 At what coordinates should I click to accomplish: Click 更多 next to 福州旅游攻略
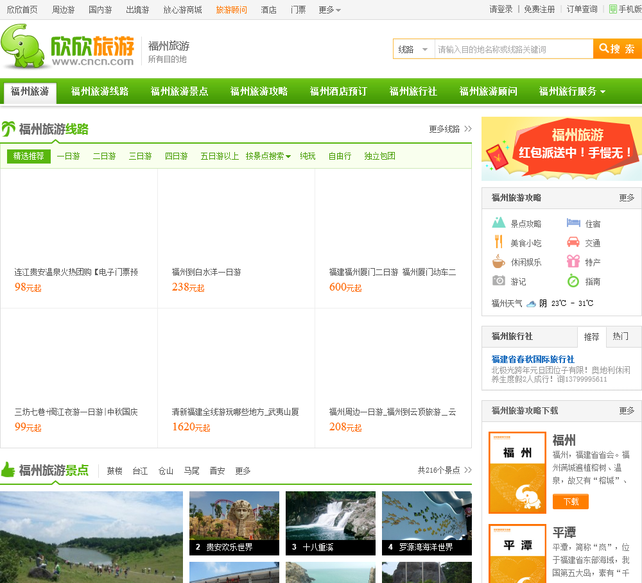point(627,198)
